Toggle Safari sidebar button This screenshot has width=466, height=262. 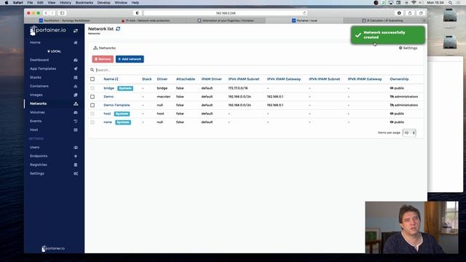tap(62, 13)
